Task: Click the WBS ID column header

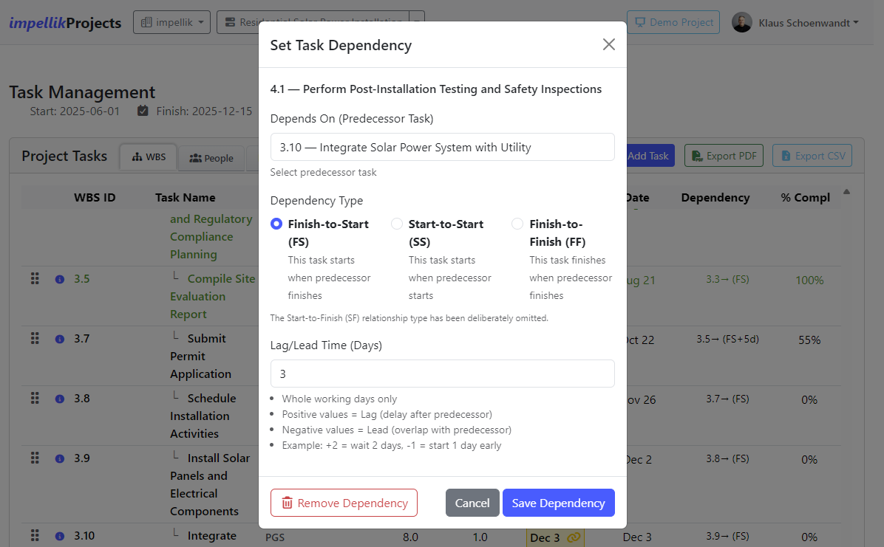Action: (x=94, y=197)
